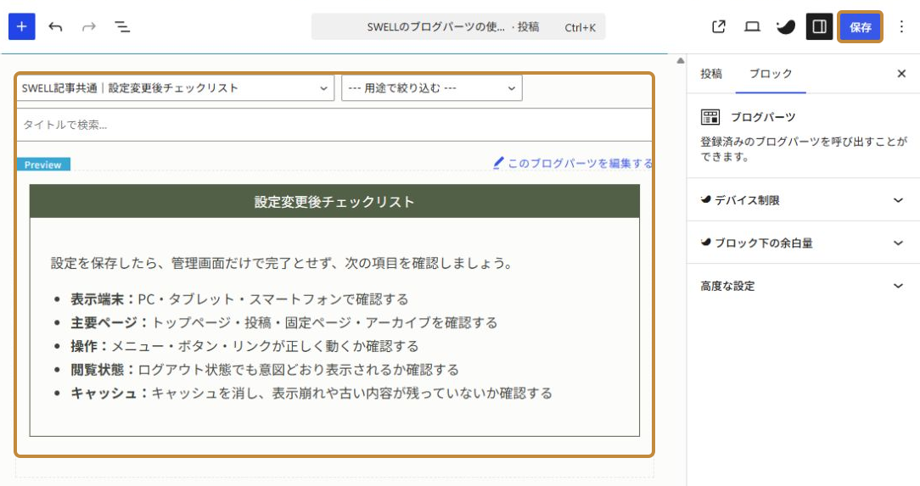Expand the ブロック下の余白量 panel

[803, 243]
